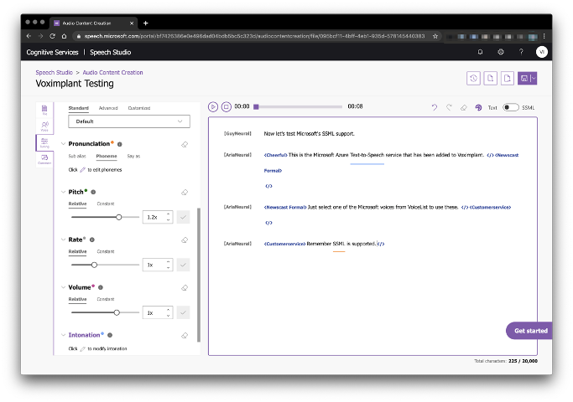Screen dimensions: 573x402
Task: Collapse the Intonation section
Action: 63,335
